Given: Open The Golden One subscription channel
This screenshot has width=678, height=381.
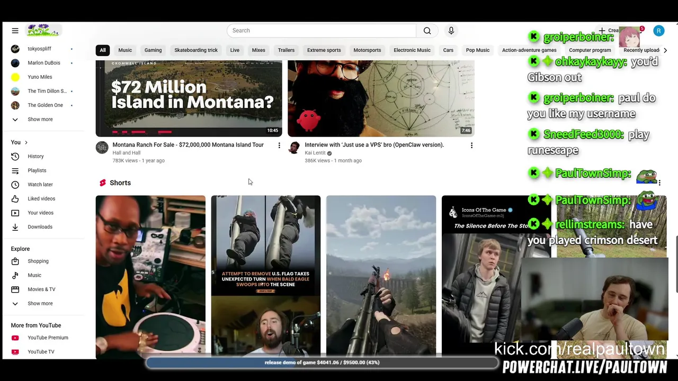Looking at the screenshot, I should pos(44,105).
